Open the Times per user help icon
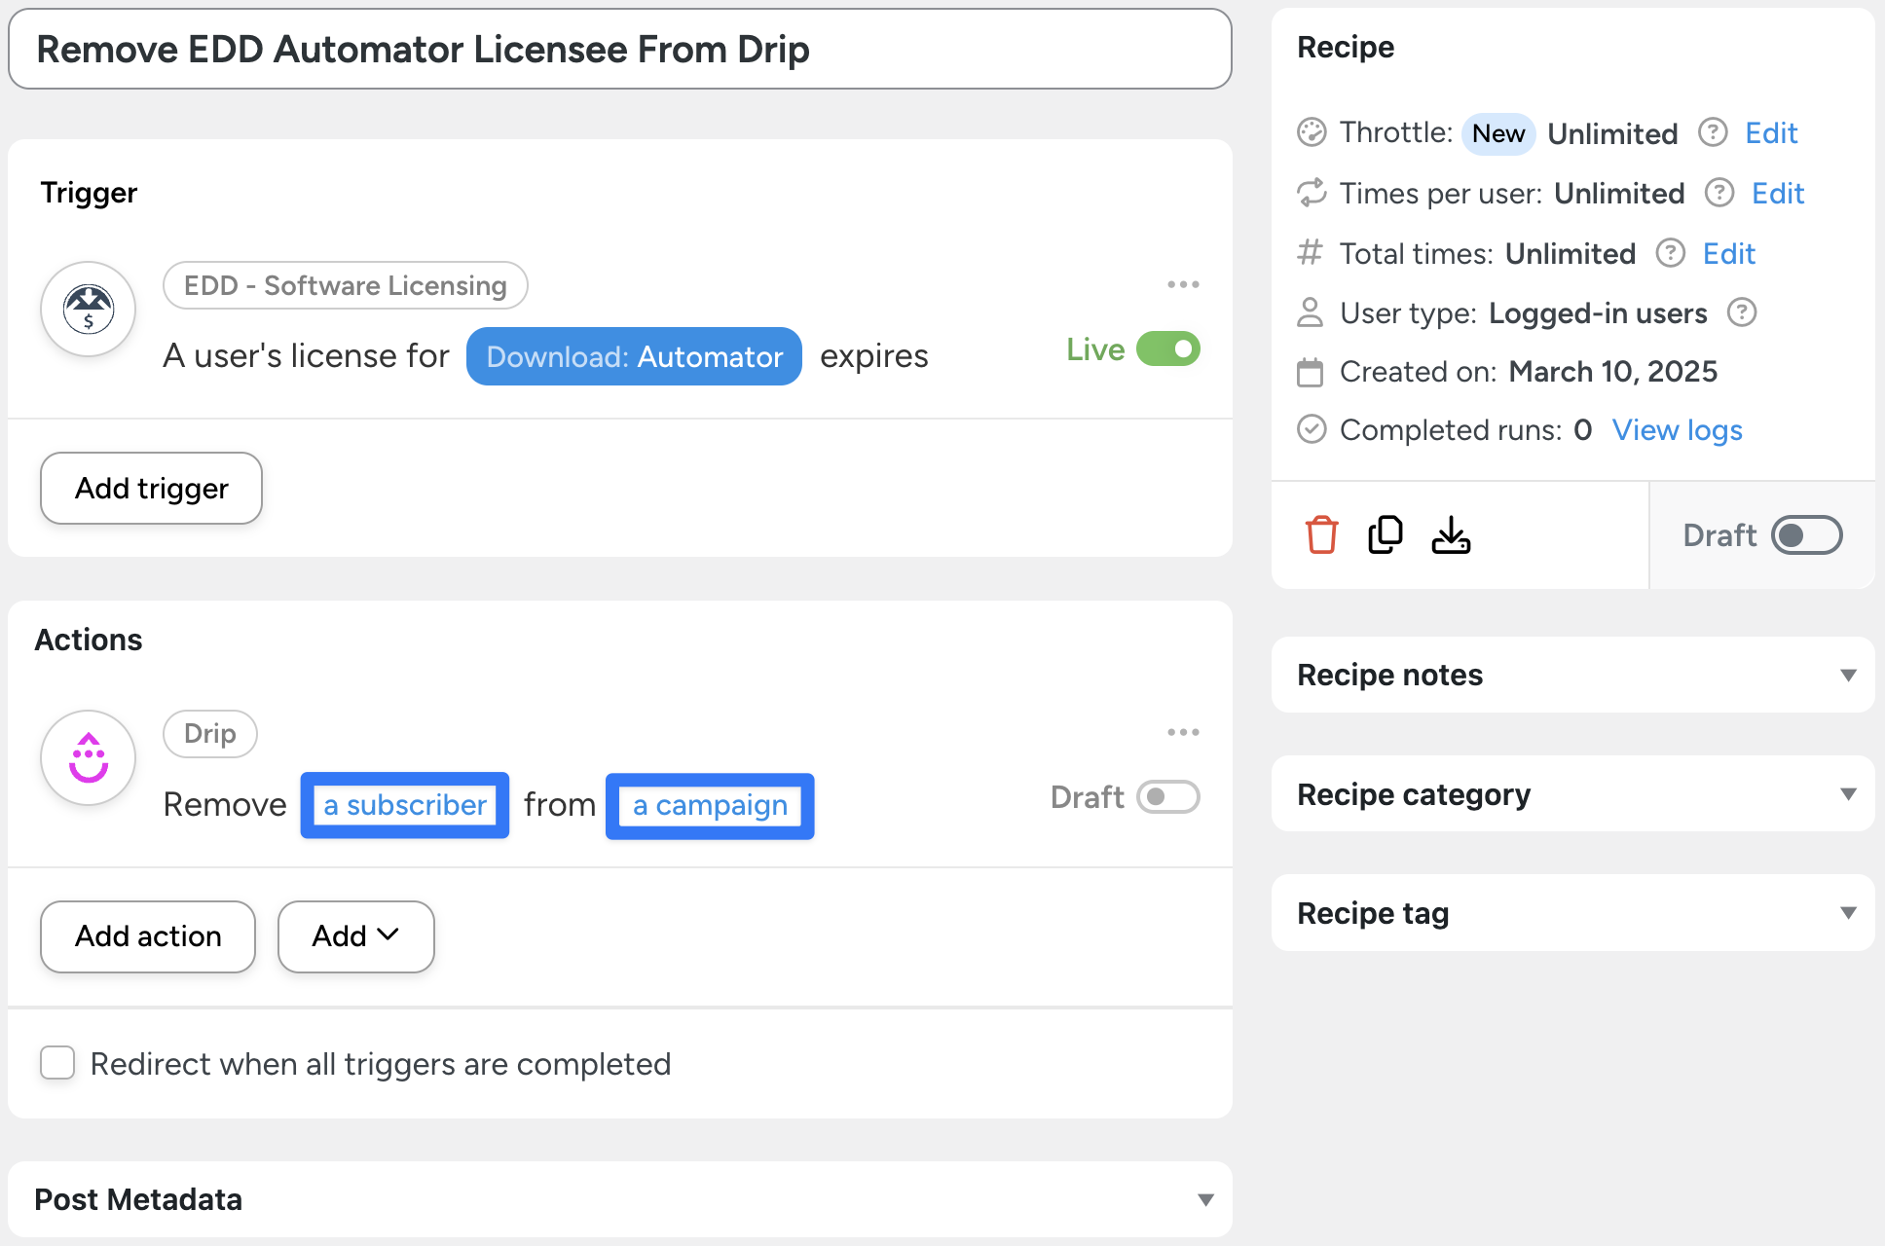 point(1719,194)
